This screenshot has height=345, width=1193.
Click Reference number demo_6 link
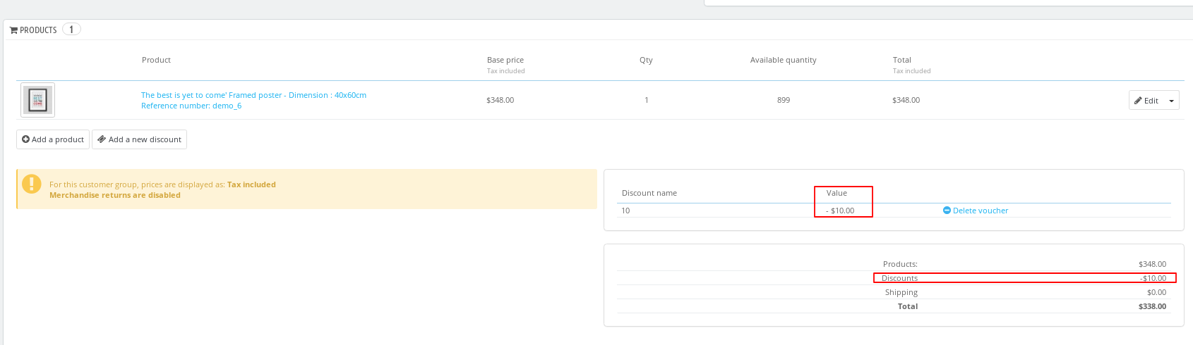coord(191,106)
